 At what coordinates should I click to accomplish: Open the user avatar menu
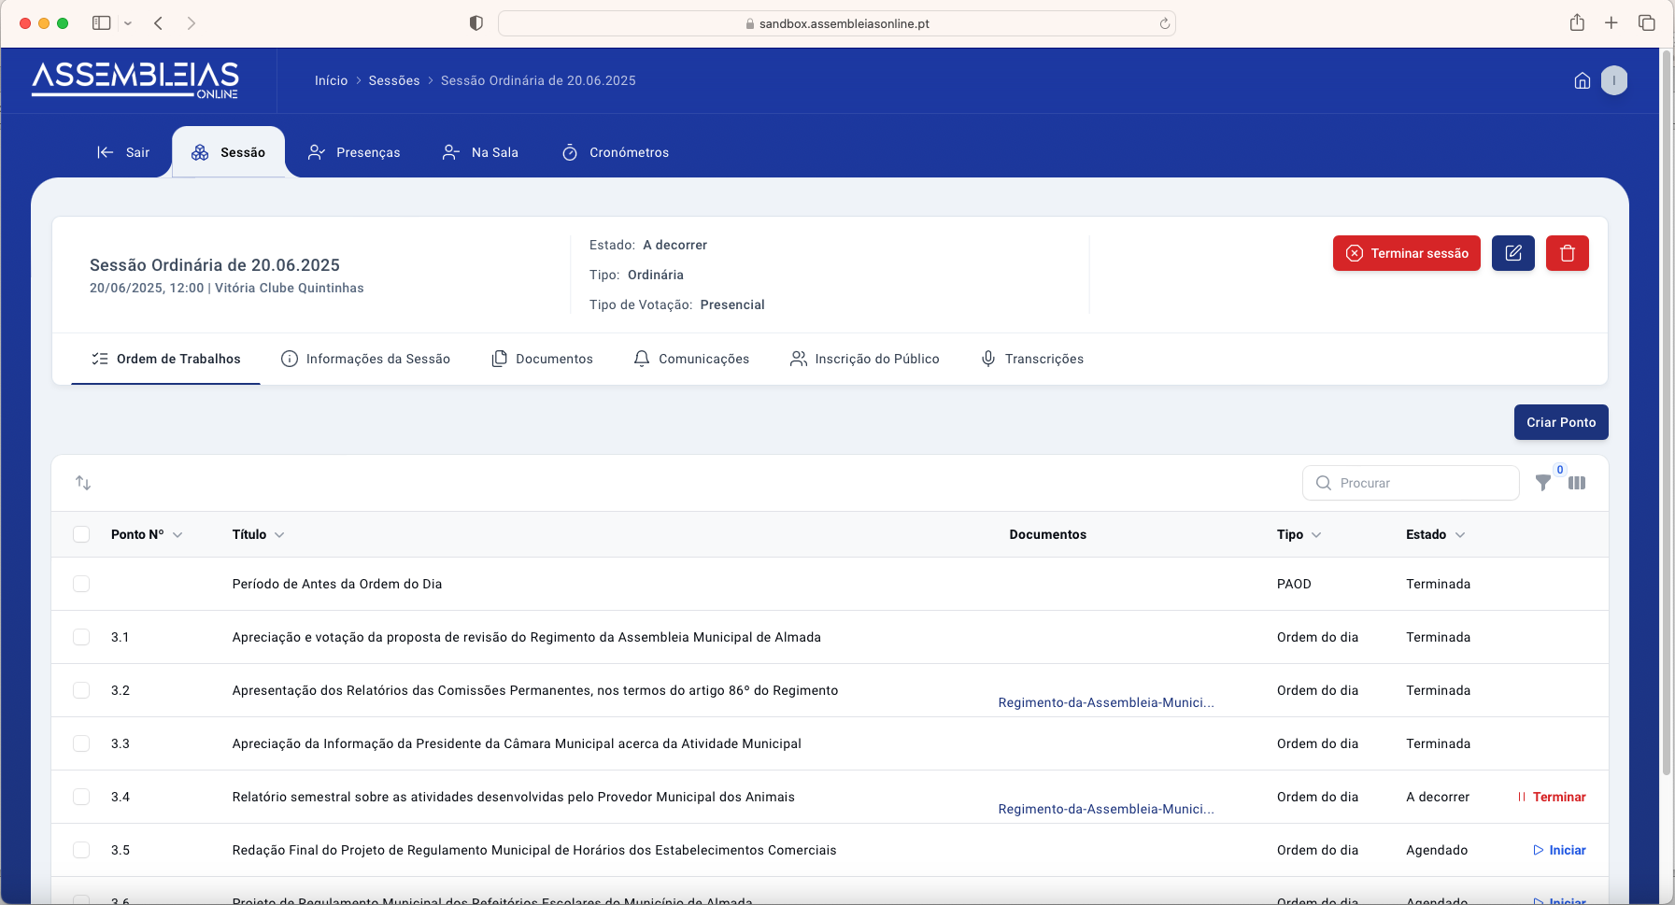click(x=1613, y=81)
